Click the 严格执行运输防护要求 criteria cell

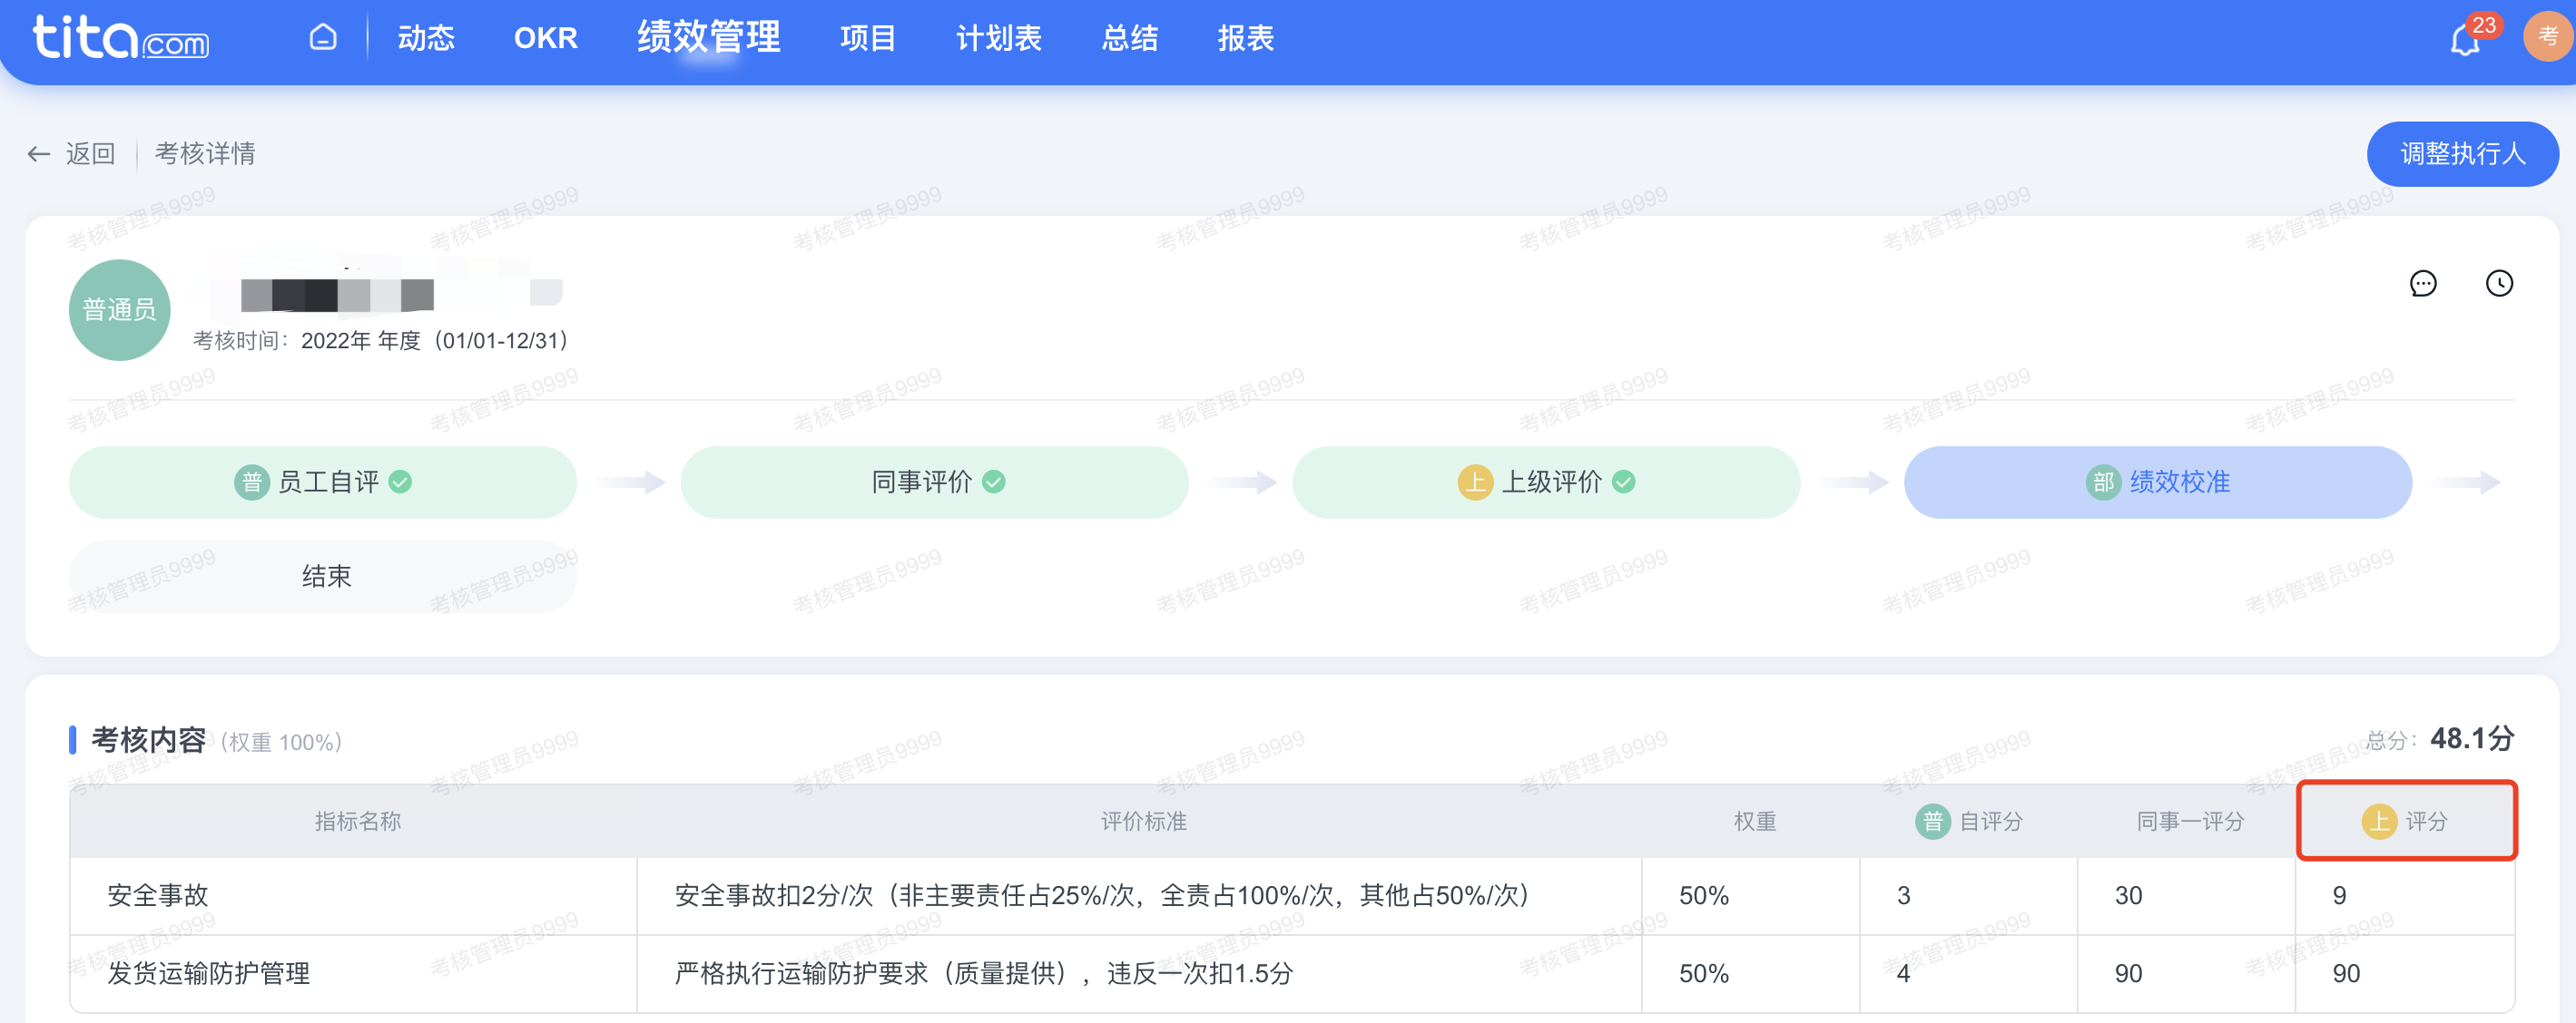1139,974
